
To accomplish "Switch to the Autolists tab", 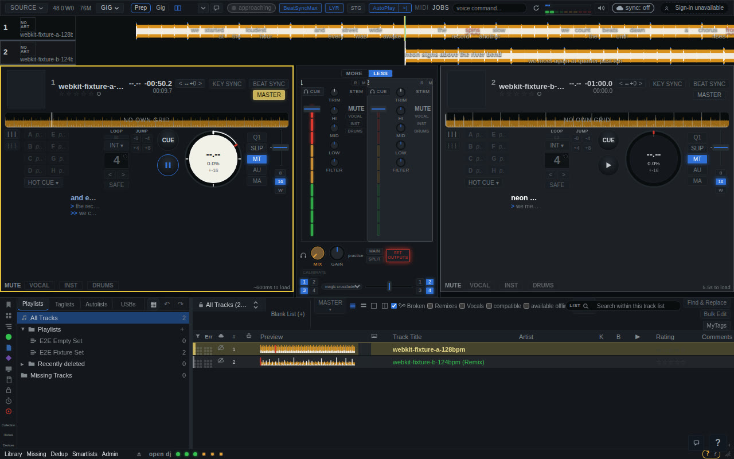I will 96,304.
